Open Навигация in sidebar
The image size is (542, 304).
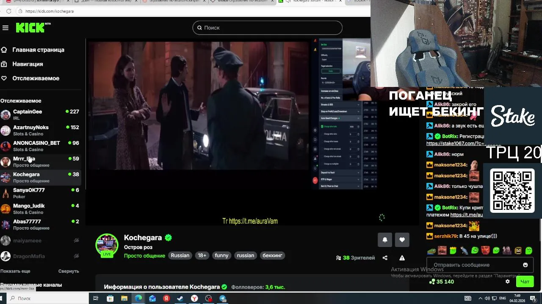pos(28,64)
